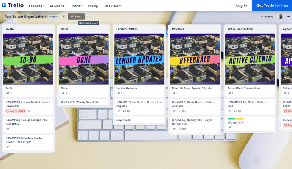Click the globe visibility icon beside Template
Viewport: 292px width, 169px height.
pyautogui.click(x=64, y=17)
